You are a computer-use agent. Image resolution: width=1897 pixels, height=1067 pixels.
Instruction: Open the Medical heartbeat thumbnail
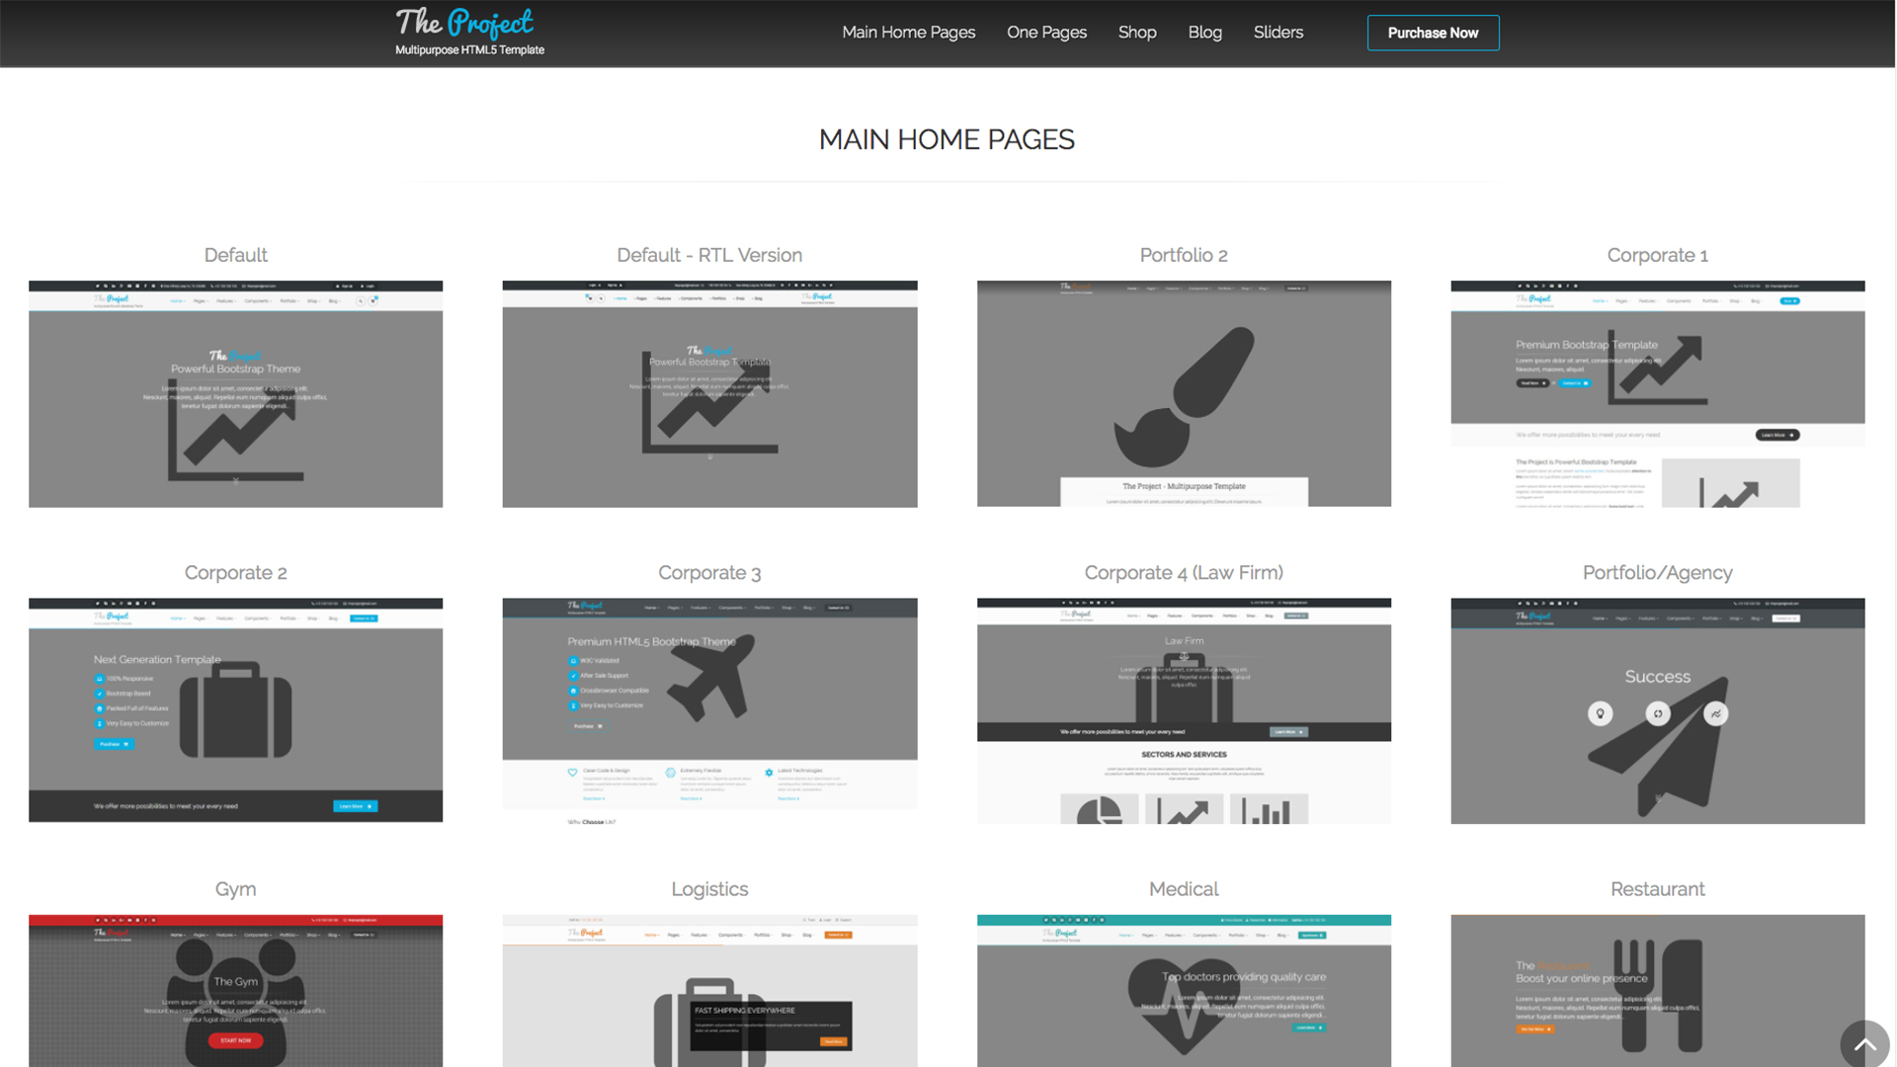(x=1184, y=990)
